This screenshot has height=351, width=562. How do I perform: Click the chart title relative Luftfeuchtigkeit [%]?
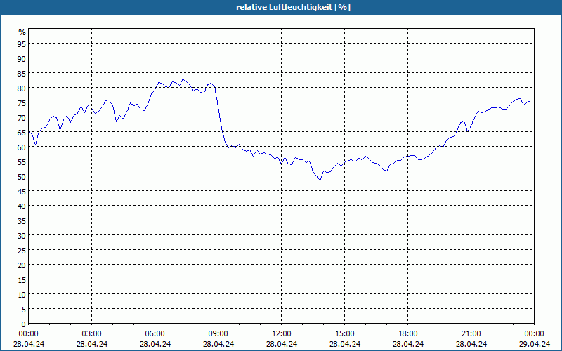tap(293, 7)
